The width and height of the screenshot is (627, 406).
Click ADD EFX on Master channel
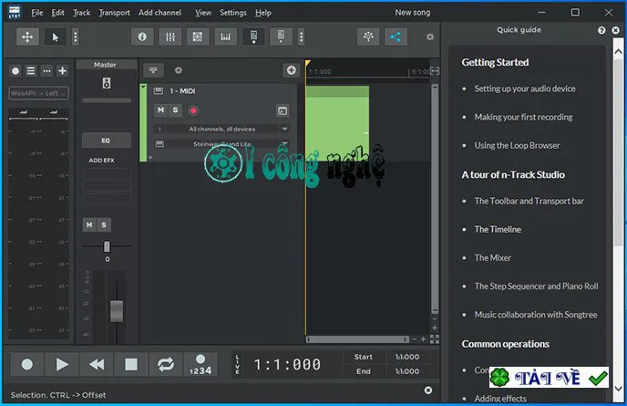click(x=101, y=161)
